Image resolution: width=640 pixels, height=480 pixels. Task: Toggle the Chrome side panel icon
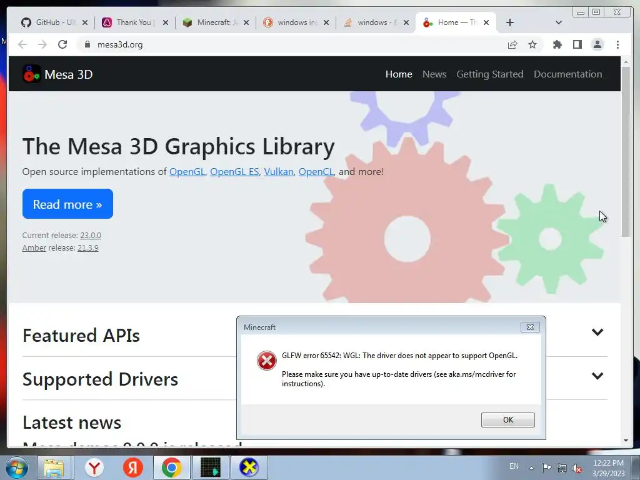point(577,44)
